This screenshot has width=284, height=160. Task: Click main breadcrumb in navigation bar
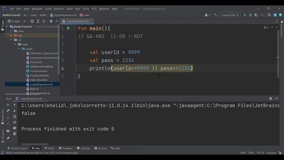(85, 15)
